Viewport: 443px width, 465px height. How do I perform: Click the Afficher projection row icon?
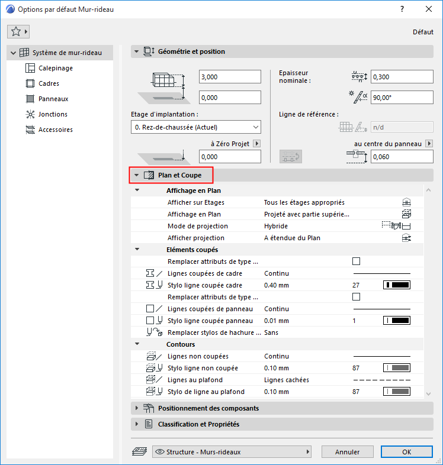406,238
